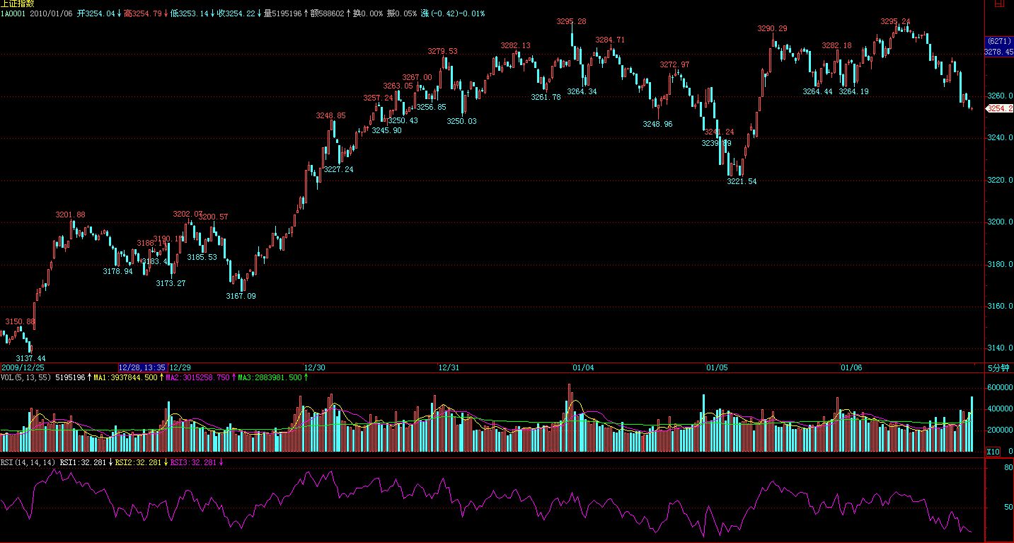Click the VOL(5,13,55) indicator label
1014x543 pixels.
[x=26, y=377]
